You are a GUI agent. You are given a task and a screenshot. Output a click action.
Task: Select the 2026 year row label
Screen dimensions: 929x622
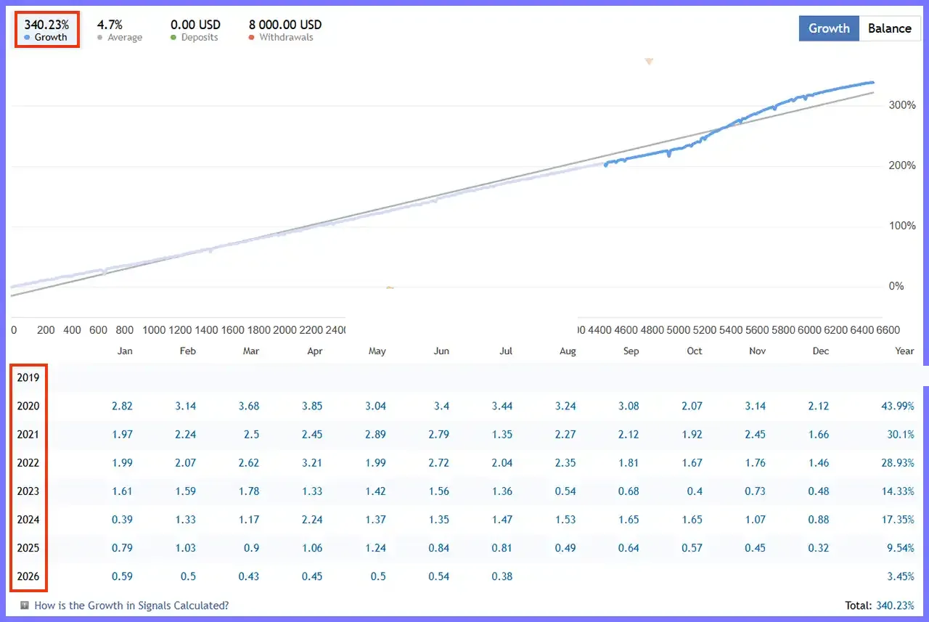point(28,577)
